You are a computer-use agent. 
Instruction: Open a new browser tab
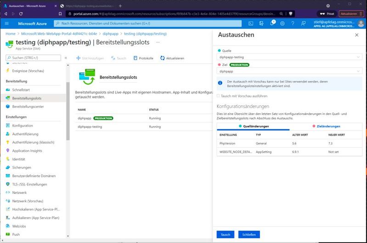pos(120,6)
